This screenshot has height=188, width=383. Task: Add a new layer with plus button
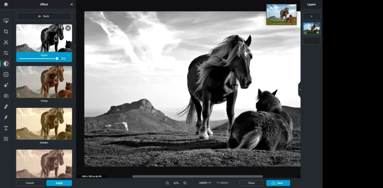pos(312,16)
